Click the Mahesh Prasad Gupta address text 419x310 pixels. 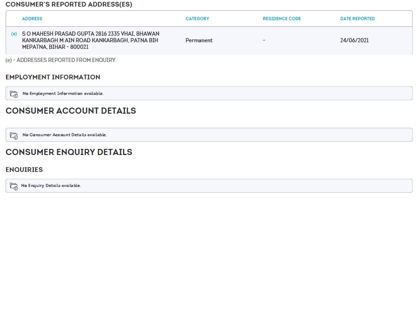click(90, 40)
